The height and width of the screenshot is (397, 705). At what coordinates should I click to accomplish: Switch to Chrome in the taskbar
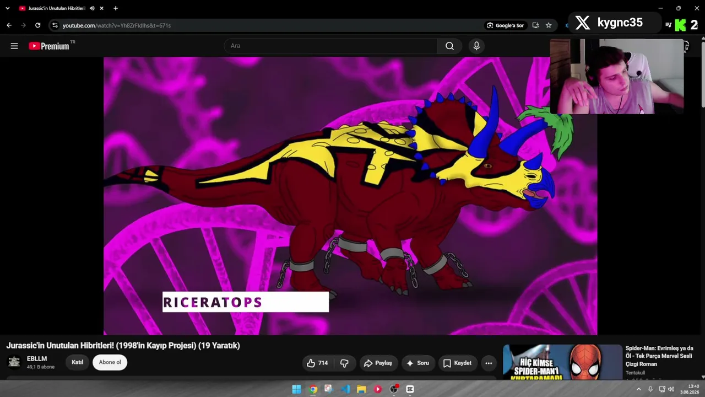coord(313,389)
